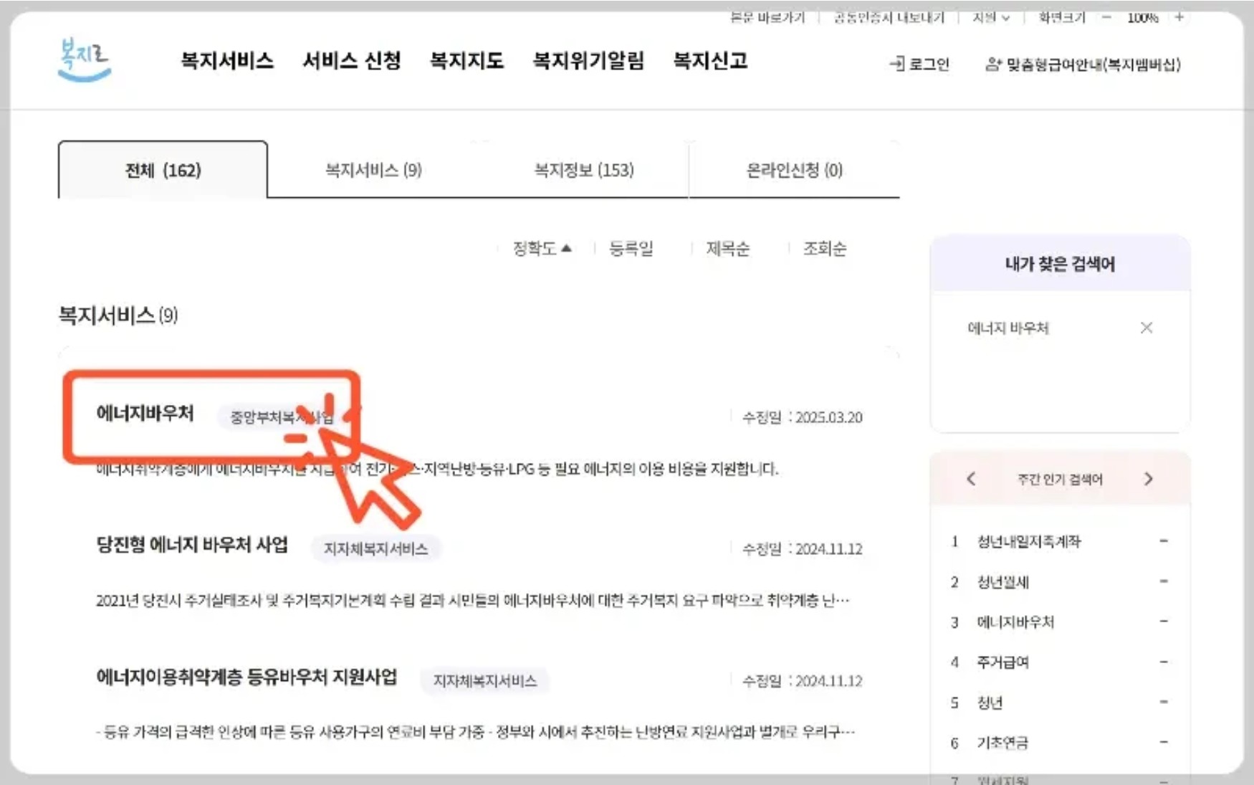Click the 100% screen size value
The image size is (1254, 785).
(x=1142, y=17)
